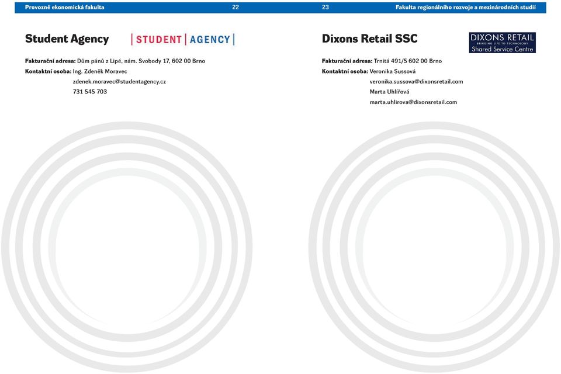The height and width of the screenshot is (374, 561).
Task: Select contact name 'Veronika Sussová'
Action: pyautogui.click(x=393, y=71)
